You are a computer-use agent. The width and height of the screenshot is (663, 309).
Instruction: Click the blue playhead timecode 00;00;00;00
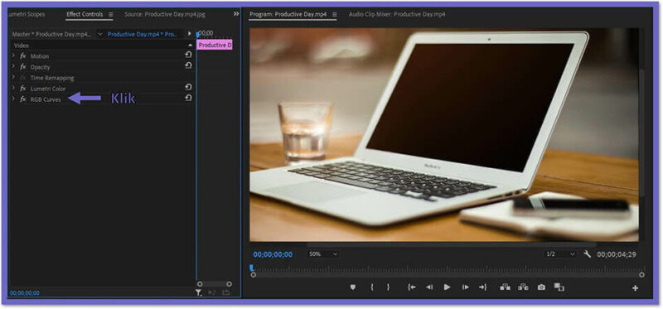(x=273, y=254)
